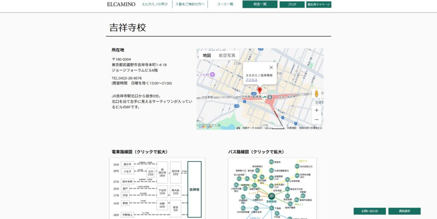Click the phone number TEL:0422-26-9576
Image resolution: width=437 pixels, height=219 pixels.
coord(126,78)
